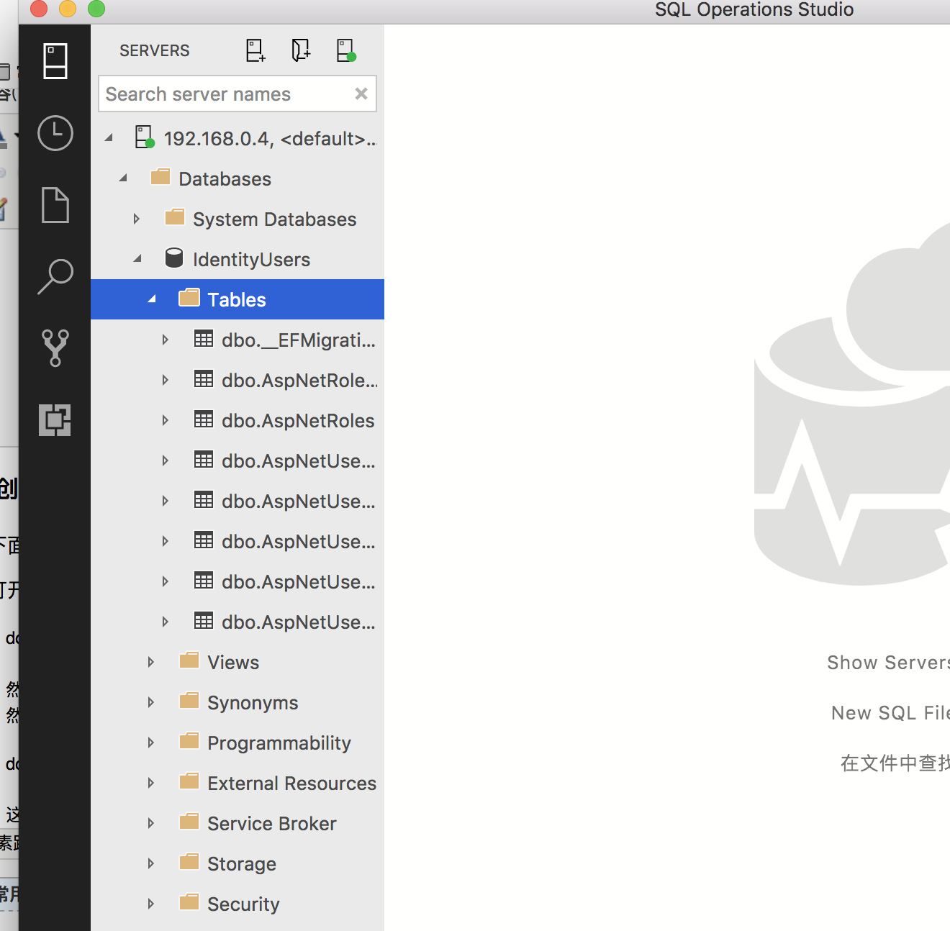Screen dimensions: 950x931
Task: Click the 在文件中查找 shortcut link
Action: [895, 763]
